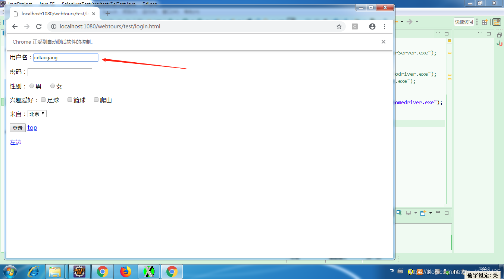Screen dimensions: 504x279
Task: Open the Chrome profile avatar menu
Action: coord(372,26)
